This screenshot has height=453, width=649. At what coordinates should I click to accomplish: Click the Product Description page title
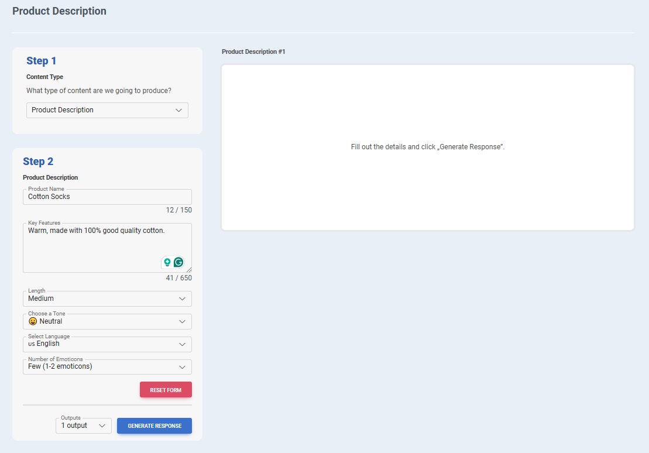(59, 11)
